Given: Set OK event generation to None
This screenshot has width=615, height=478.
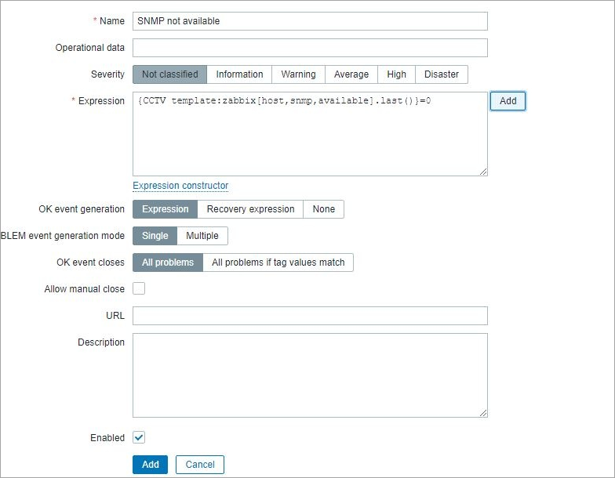Looking at the screenshot, I should point(323,209).
